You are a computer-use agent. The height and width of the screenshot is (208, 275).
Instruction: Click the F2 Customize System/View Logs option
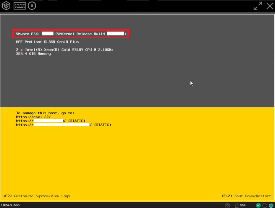[37, 196]
